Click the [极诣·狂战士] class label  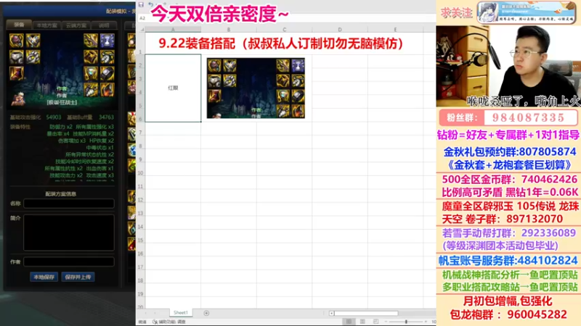[x=62, y=102]
